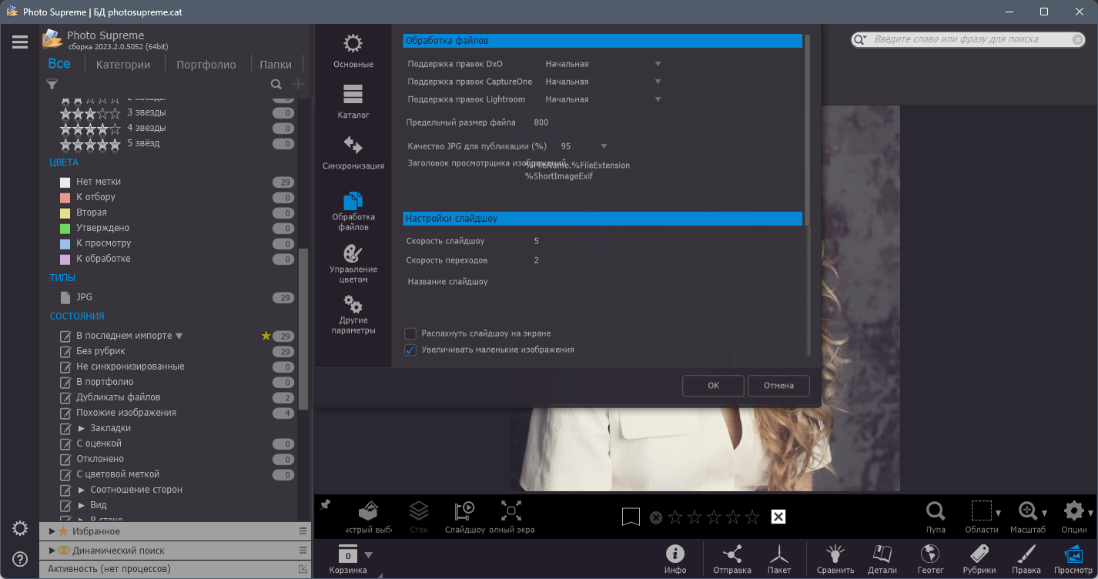Click the Отправка share icon
Viewport: 1098px width, 579px height.
click(732, 559)
